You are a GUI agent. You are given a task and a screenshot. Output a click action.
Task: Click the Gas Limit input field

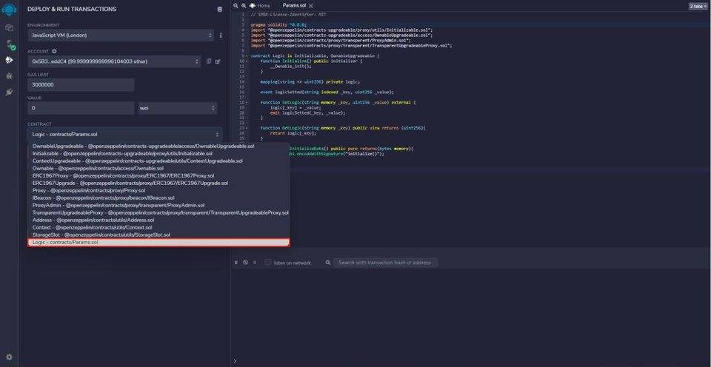81,85
